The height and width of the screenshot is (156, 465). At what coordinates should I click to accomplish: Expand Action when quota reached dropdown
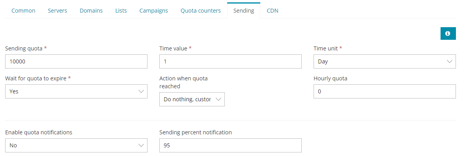click(192, 99)
